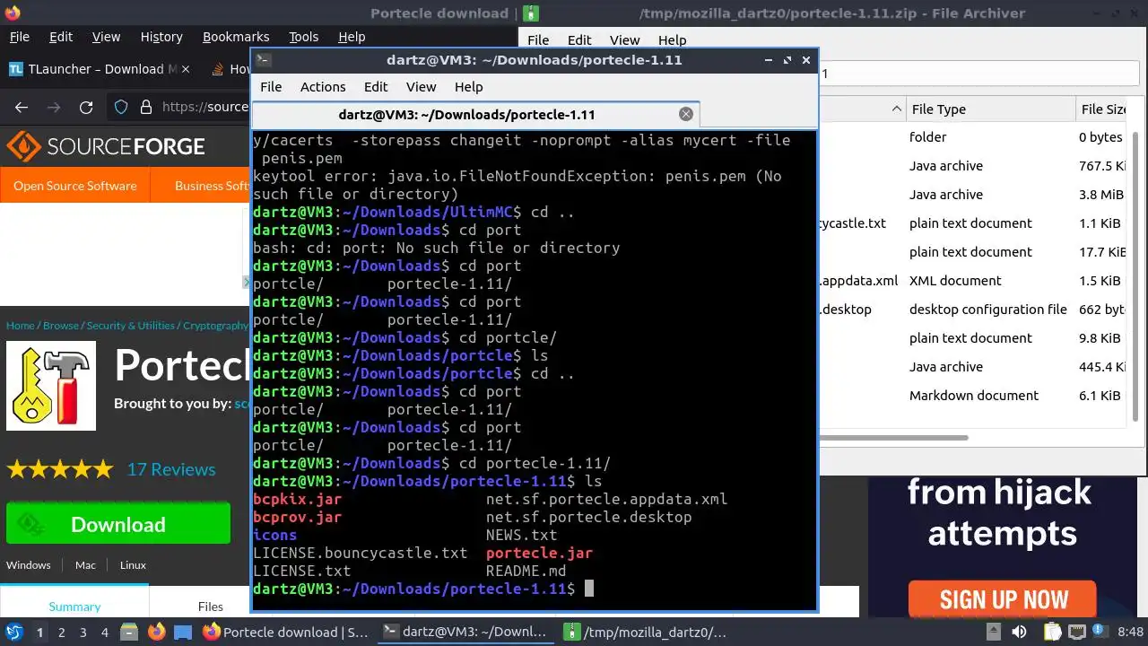This screenshot has height=646, width=1148.
Task: Switch to Portecle download taskbar window
Action: point(286,632)
